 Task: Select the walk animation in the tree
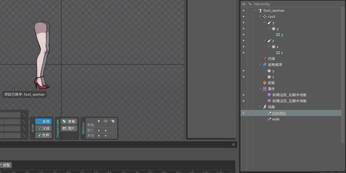pyautogui.click(x=276, y=119)
